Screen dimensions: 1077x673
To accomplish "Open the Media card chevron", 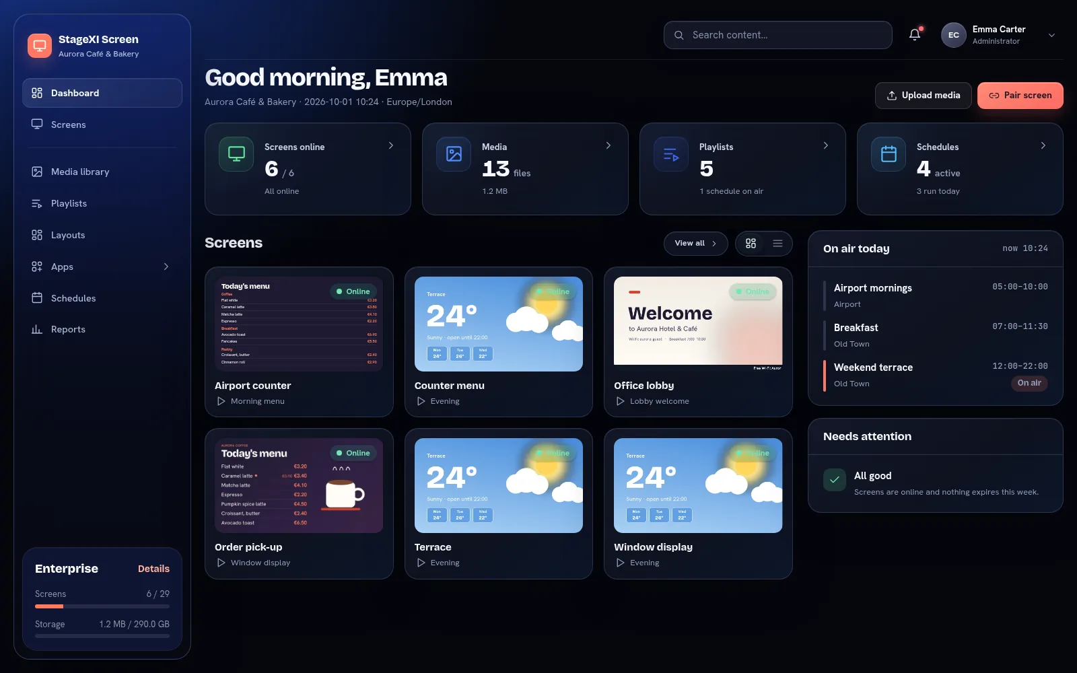I will [x=609, y=145].
